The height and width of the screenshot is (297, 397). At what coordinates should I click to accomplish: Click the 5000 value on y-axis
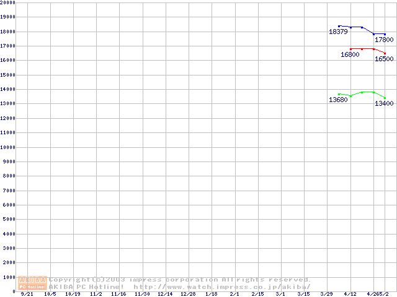9,220
